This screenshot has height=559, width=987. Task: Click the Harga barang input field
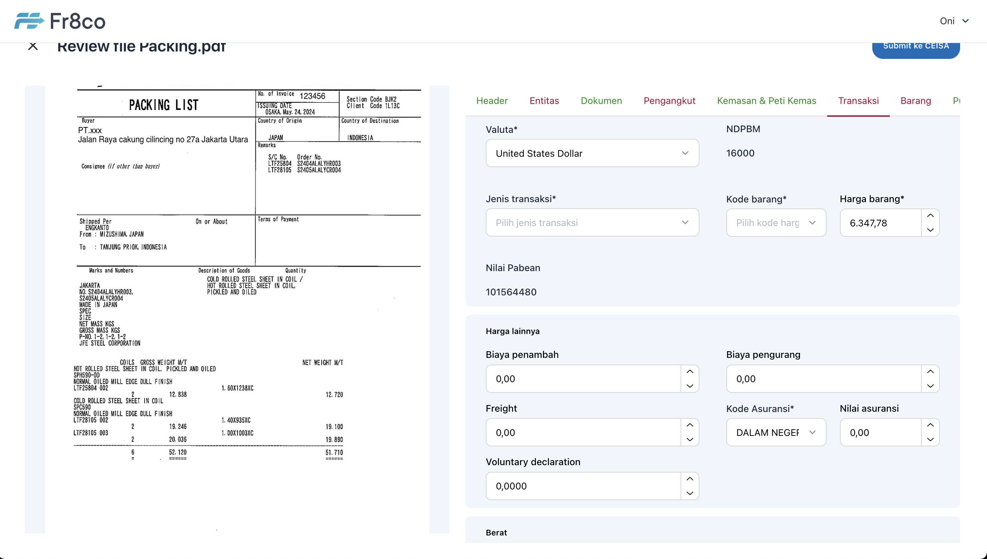coord(880,223)
